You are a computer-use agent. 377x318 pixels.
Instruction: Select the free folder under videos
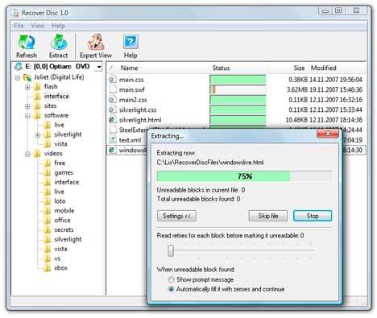point(60,163)
